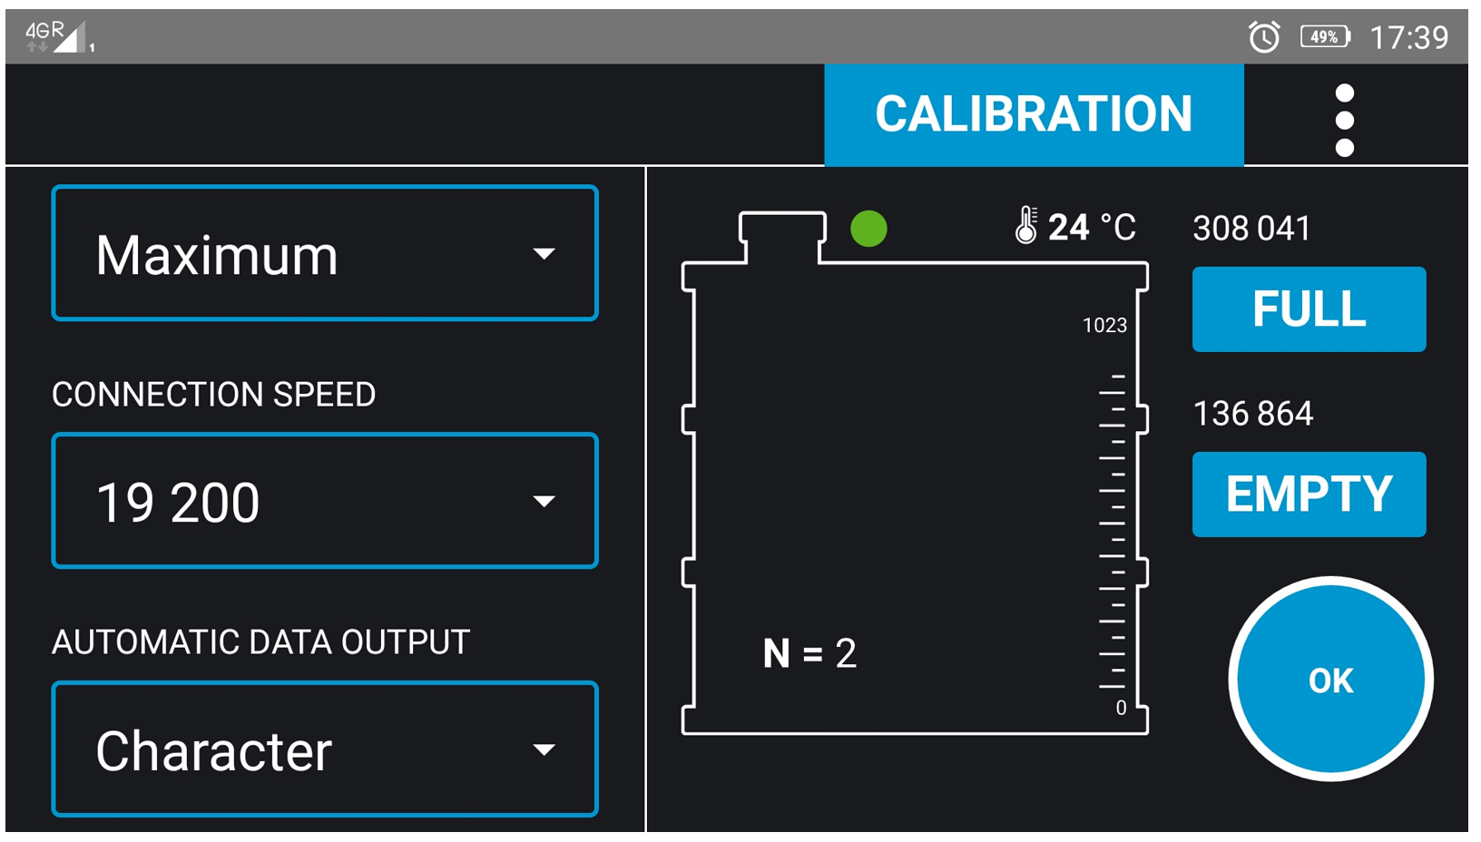Click the green connection status indicator
The image size is (1481, 842).
(x=868, y=229)
